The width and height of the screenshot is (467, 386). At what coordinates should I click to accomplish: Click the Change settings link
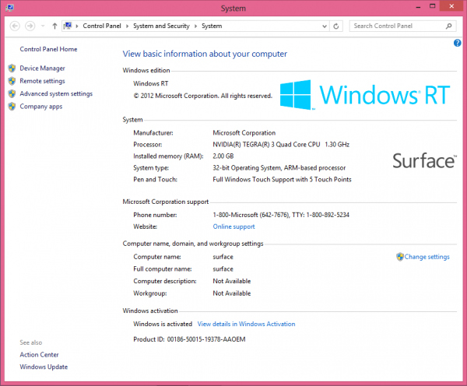427,257
